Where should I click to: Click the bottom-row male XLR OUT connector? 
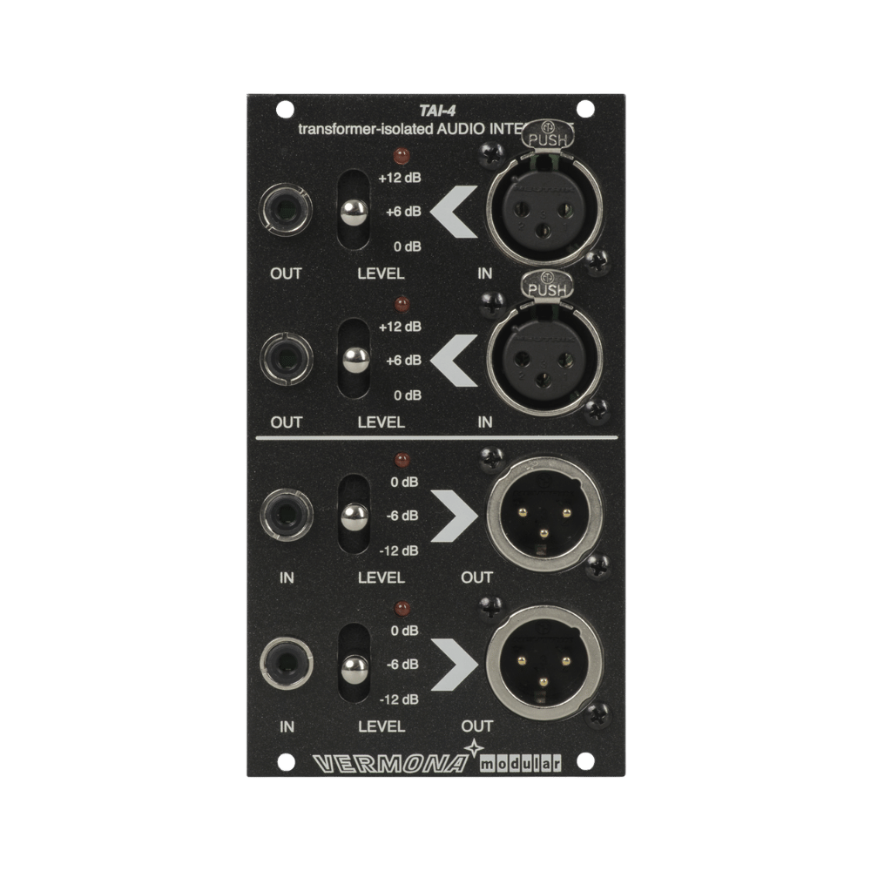(x=544, y=663)
